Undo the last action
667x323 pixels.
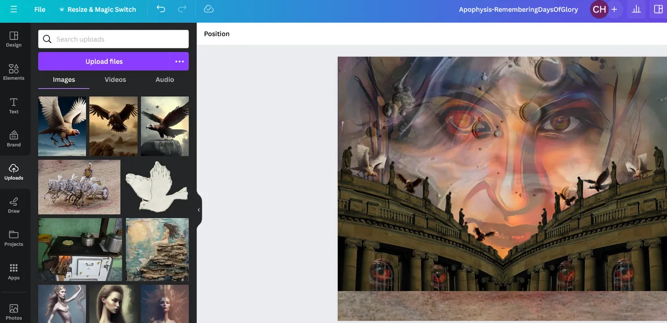point(161,9)
